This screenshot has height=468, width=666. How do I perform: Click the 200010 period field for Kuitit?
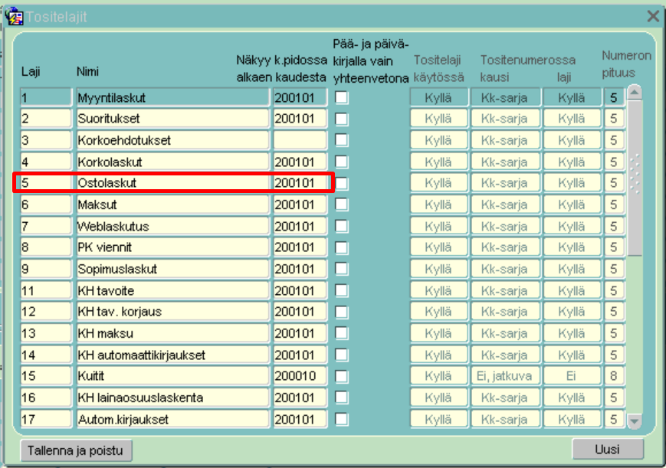tap(300, 376)
